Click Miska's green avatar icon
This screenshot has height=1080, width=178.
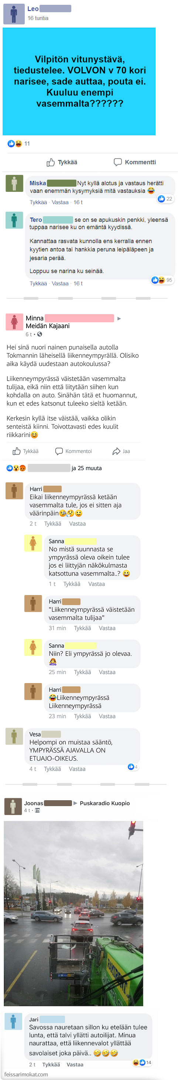point(14,183)
